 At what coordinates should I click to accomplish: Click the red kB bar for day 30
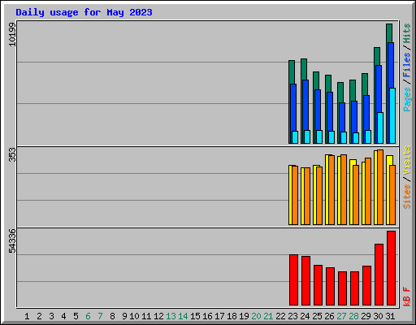pyautogui.click(x=379, y=275)
